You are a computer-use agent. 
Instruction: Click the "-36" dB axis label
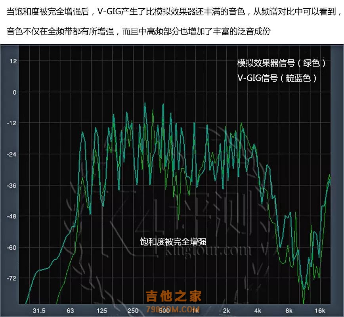click(x=12, y=185)
